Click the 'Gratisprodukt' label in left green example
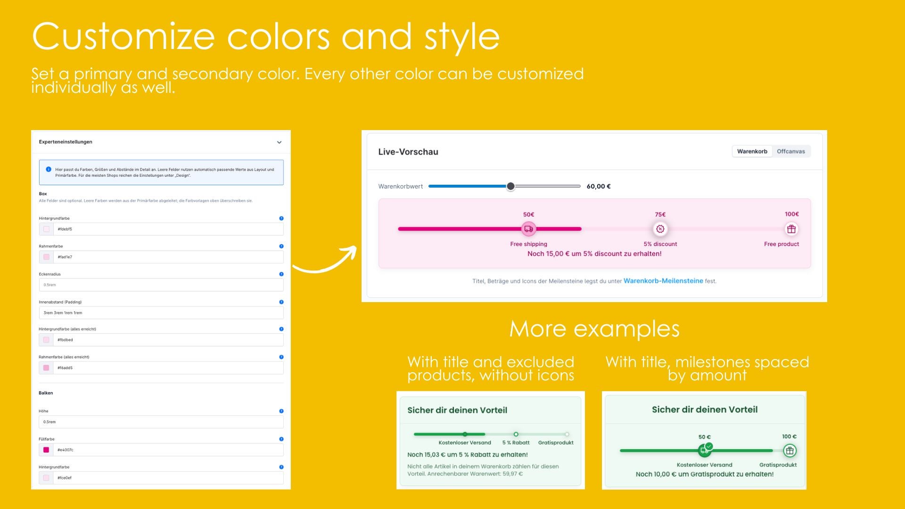905x509 pixels. [556, 443]
